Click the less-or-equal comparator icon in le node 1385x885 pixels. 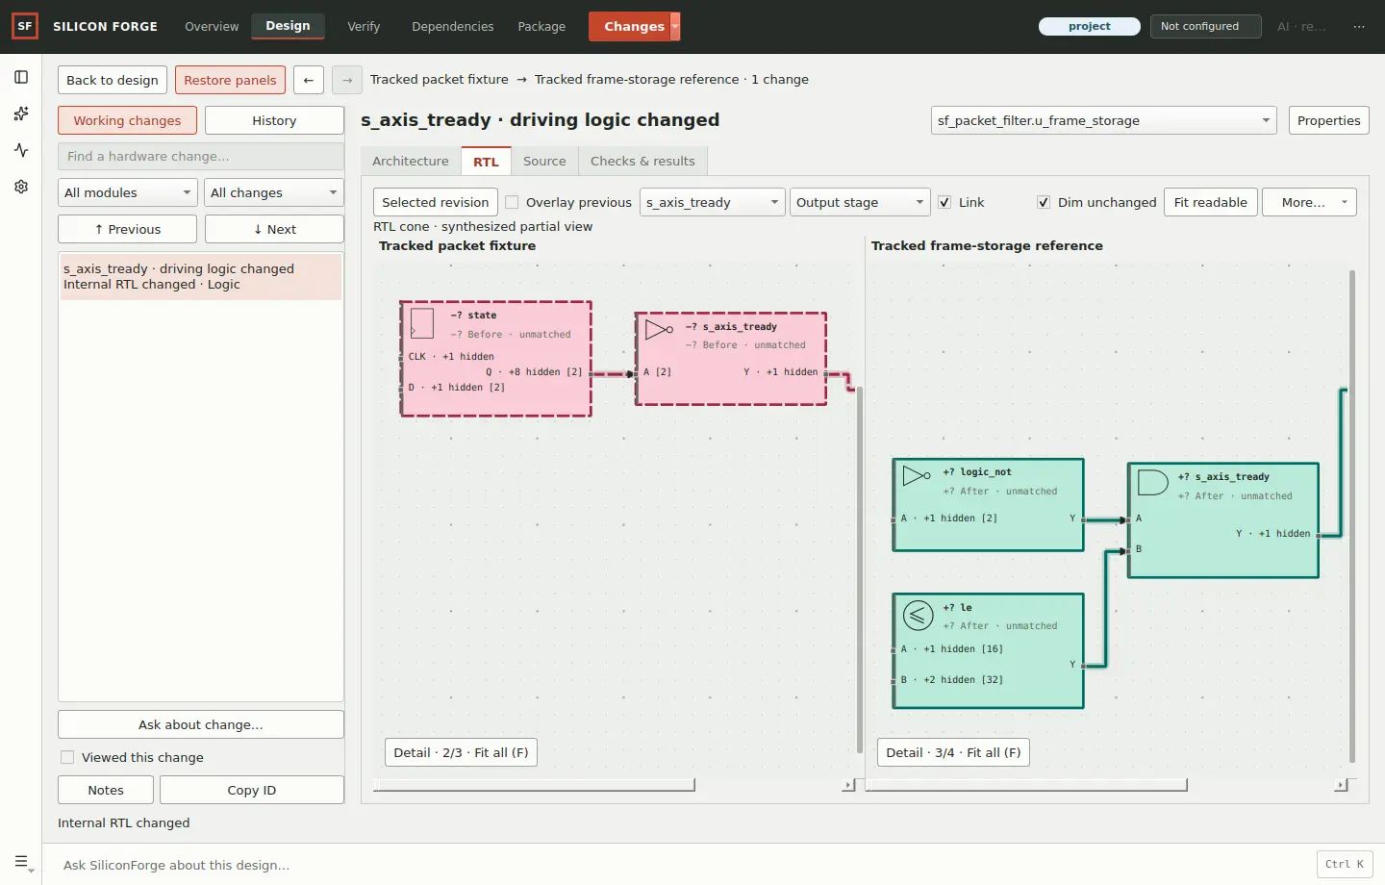coord(918,615)
